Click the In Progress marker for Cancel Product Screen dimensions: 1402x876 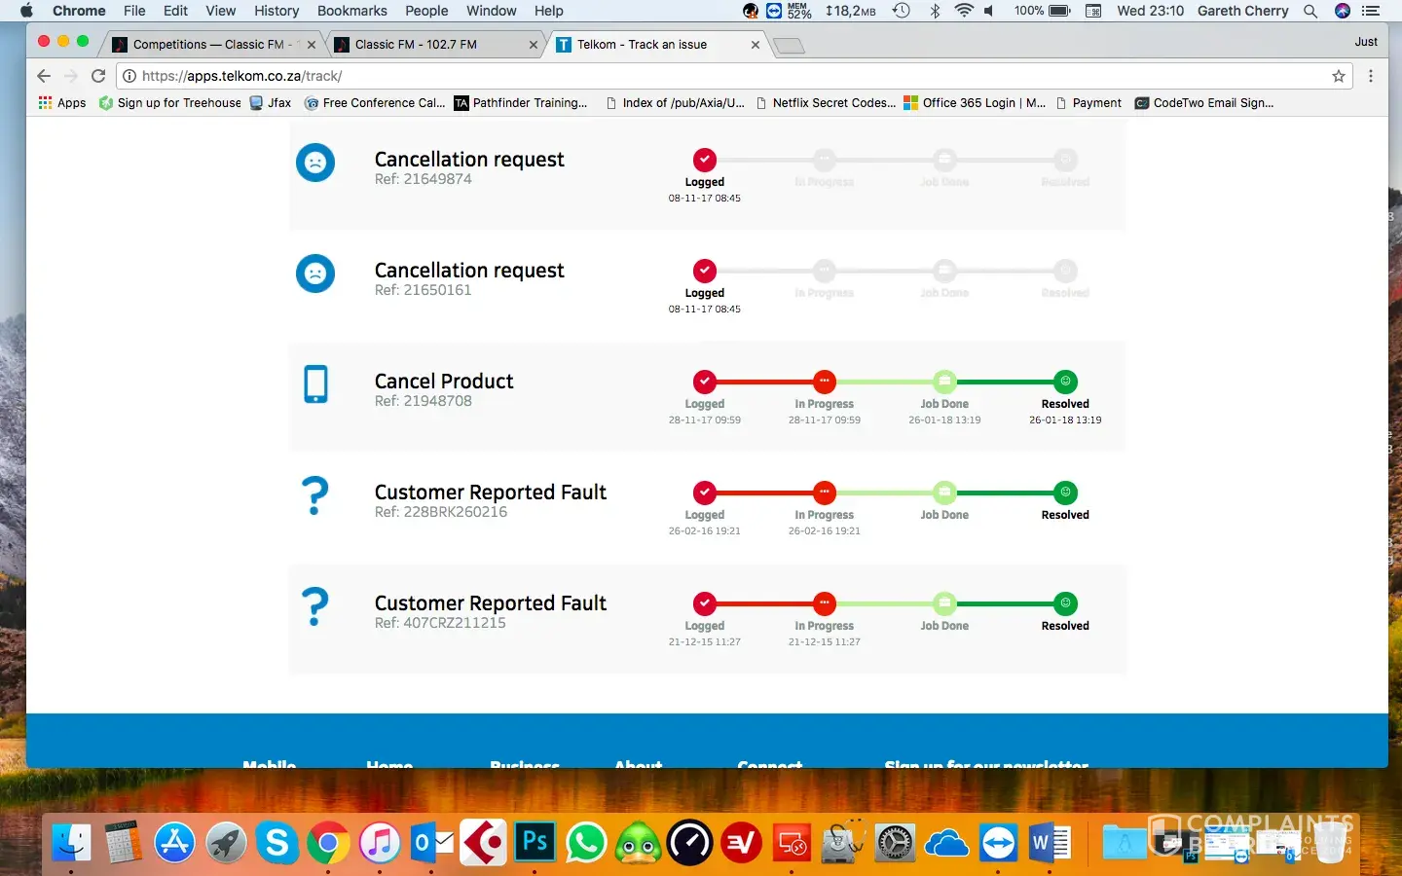click(x=825, y=382)
